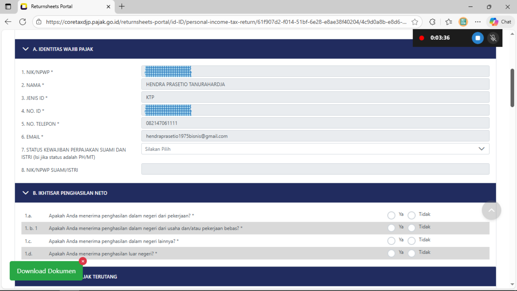Viewport: 517px width, 291px height.
Task: Click the Download Dokumen button
Action: click(46, 271)
